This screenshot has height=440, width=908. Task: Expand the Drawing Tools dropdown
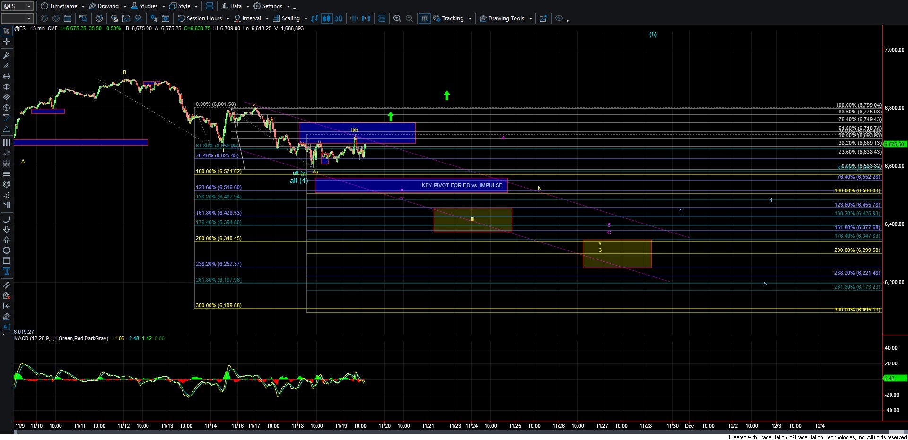[530, 19]
